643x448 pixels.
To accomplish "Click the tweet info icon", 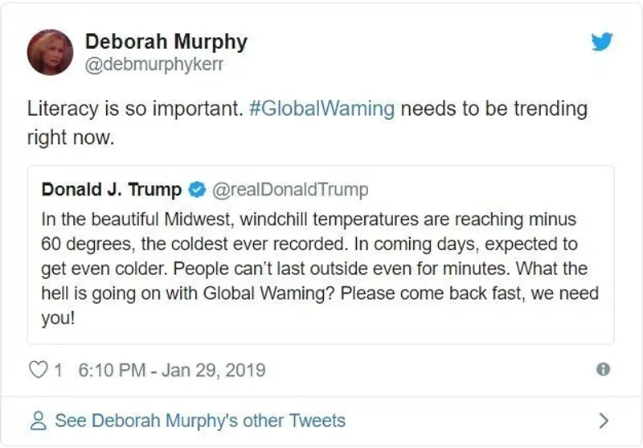I will tap(602, 369).
